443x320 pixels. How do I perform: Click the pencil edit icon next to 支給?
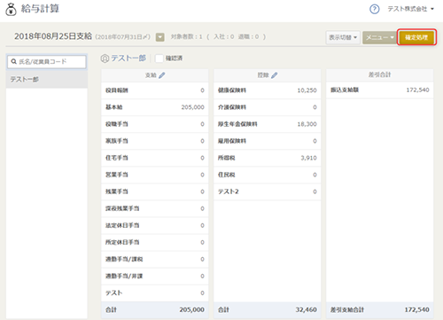[161, 75]
